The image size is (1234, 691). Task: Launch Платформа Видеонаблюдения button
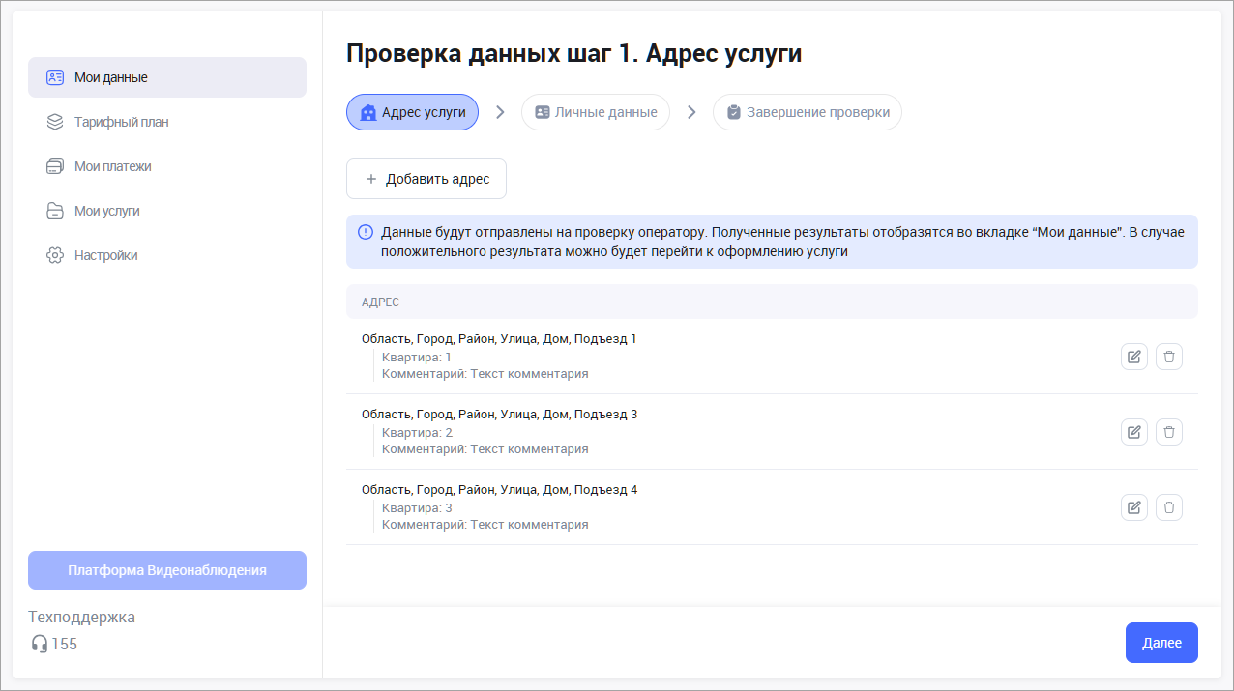167,570
